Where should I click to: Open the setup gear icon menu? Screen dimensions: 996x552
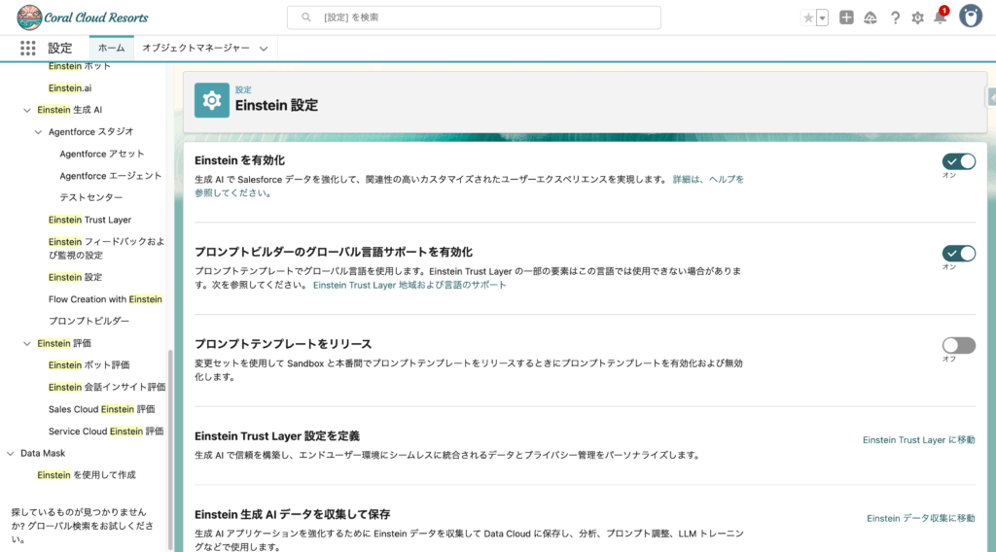pyautogui.click(x=917, y=17)
